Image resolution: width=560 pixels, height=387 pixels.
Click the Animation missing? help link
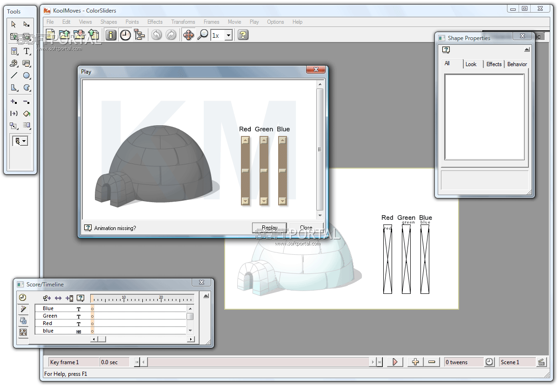point(115,228)
